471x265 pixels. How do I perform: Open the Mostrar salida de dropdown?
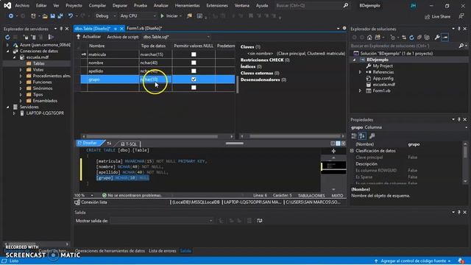click(x=162, y=221)
